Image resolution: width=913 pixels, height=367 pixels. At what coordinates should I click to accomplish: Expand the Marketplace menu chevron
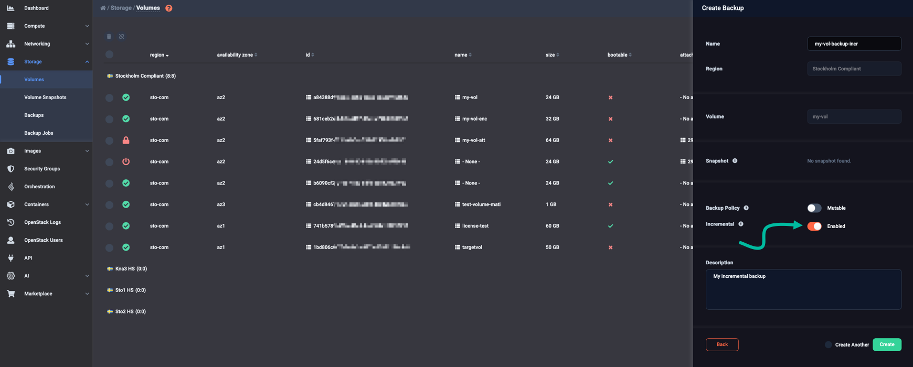click(87, 293)
